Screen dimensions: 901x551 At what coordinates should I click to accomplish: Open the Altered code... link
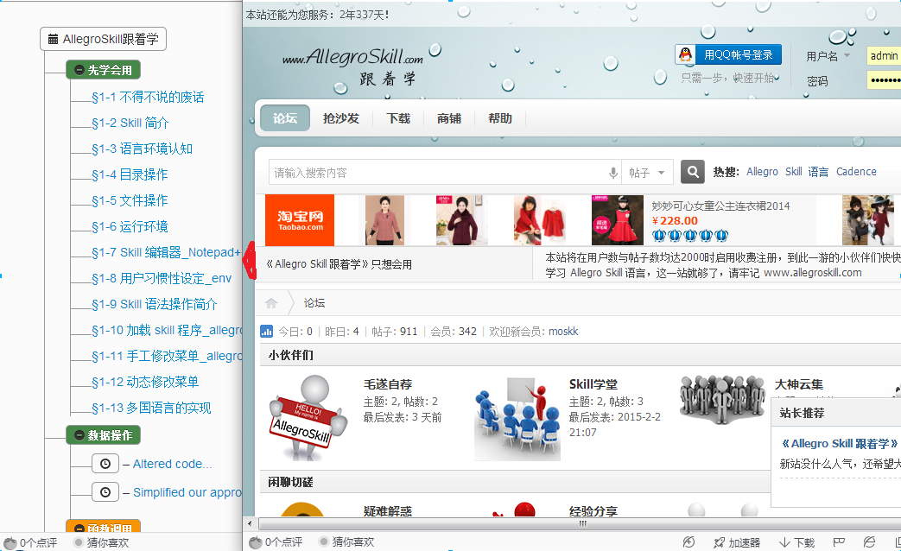pos(173,465)
